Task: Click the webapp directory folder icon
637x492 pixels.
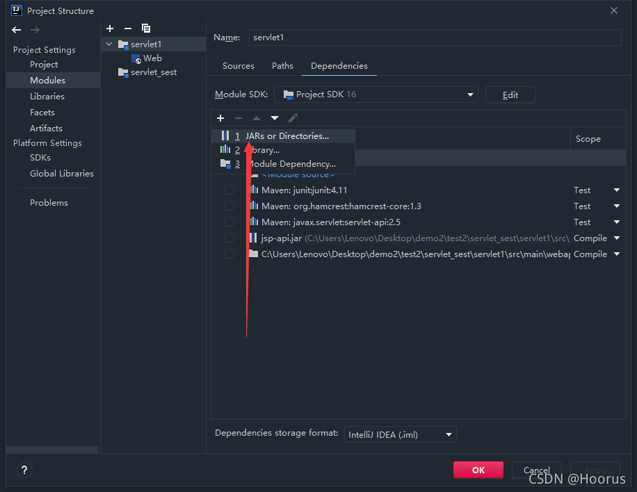Action: [253, 254]
